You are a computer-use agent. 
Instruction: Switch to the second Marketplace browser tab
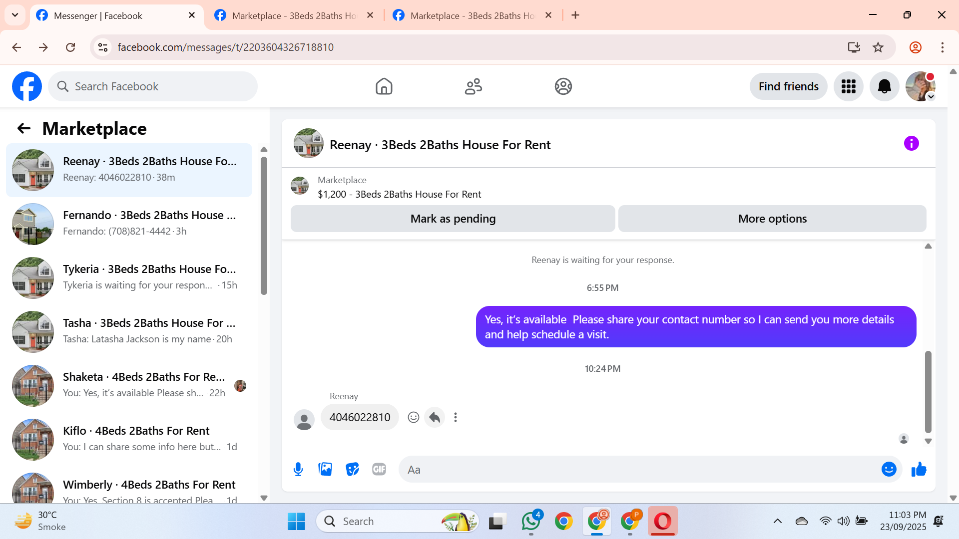[x=294, y=15]
